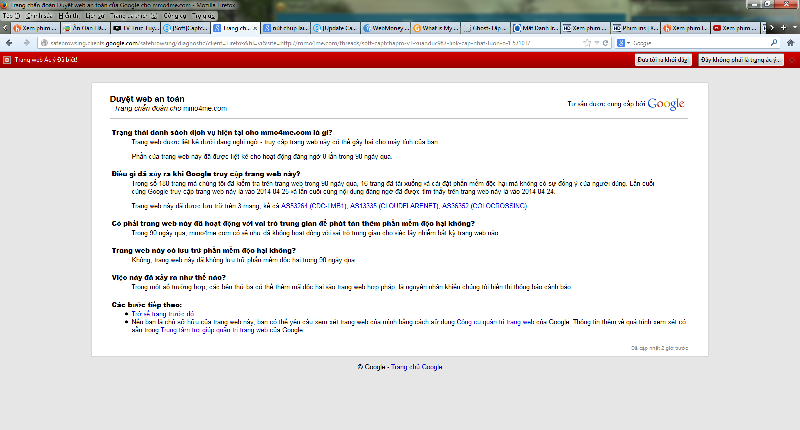Switch to the What is My... tab
800x430 pixels.
(436, 28)
